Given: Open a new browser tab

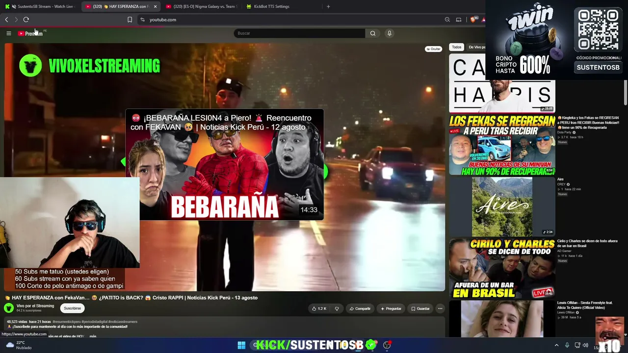Looking at the screenshot, I should coord(328,6).
